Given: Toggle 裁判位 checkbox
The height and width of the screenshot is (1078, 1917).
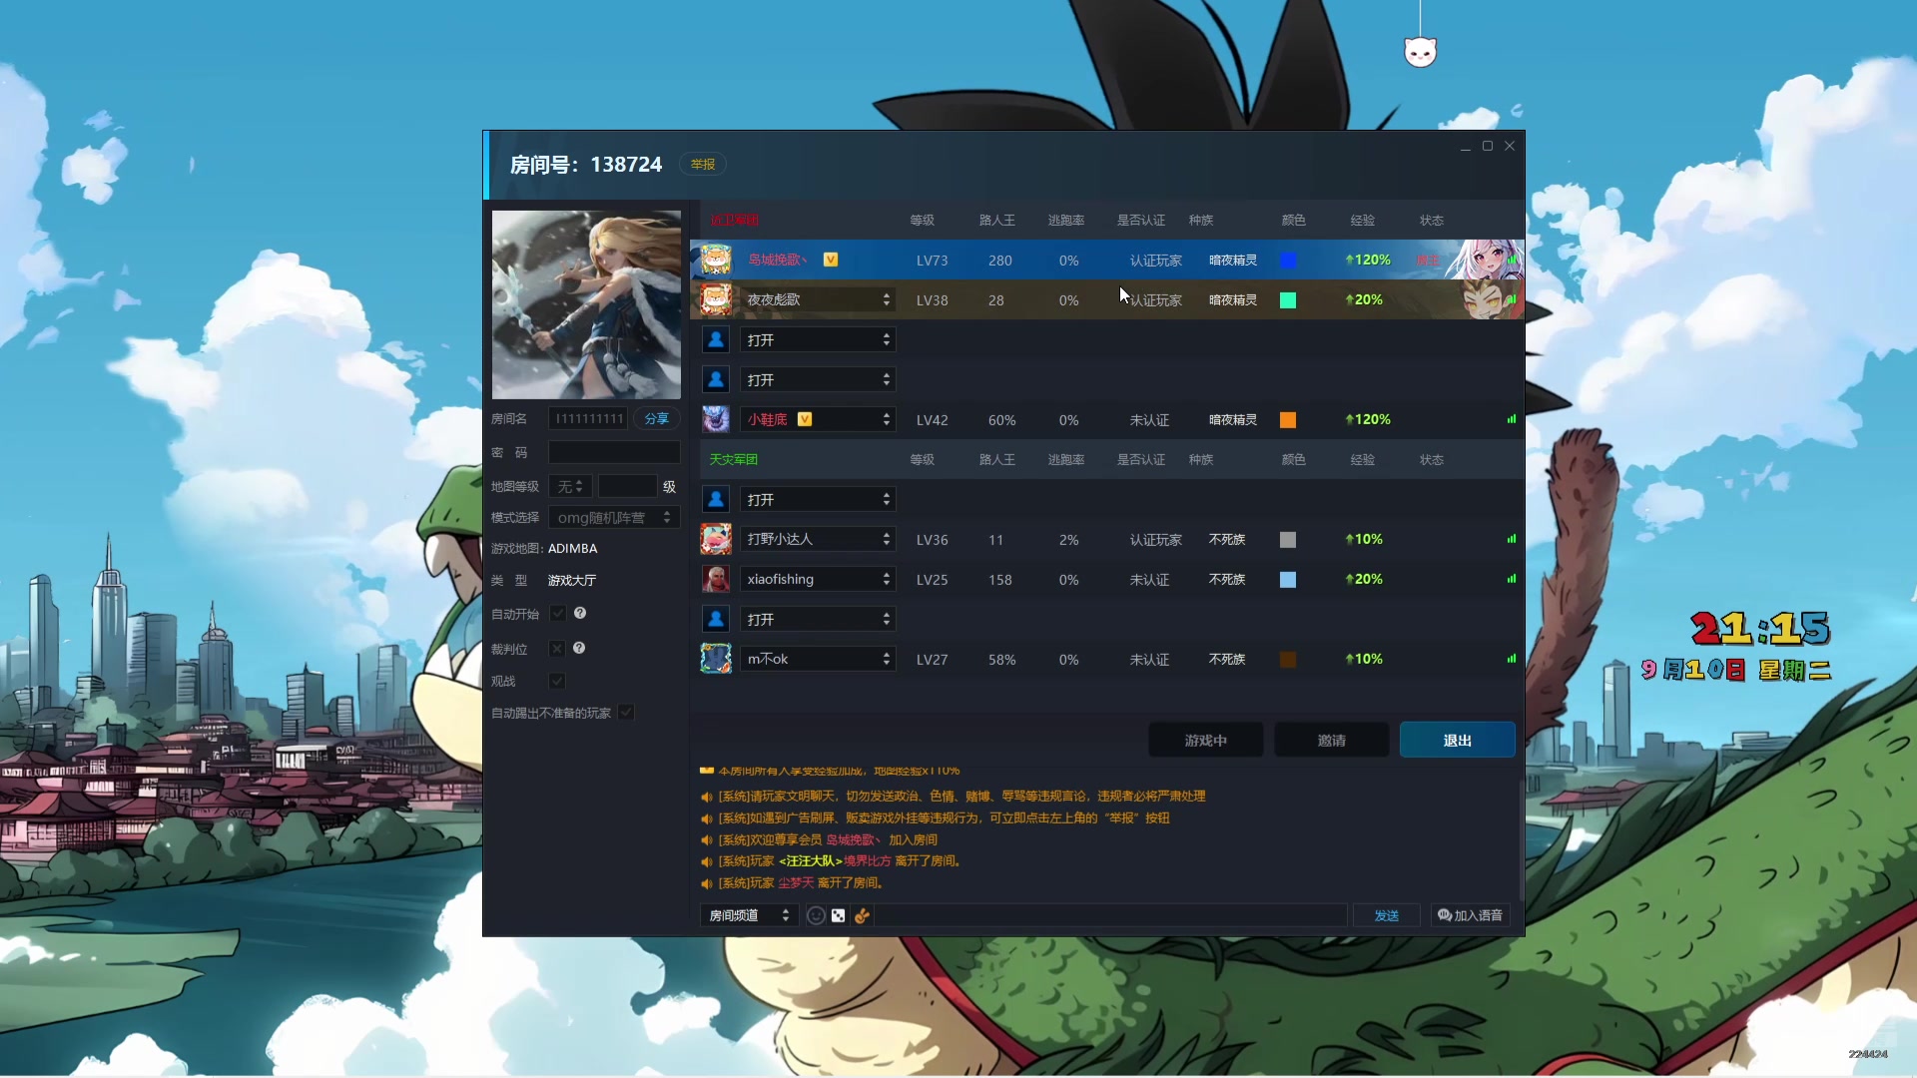Looking at the screenshot, I should (x=558, y=646).
